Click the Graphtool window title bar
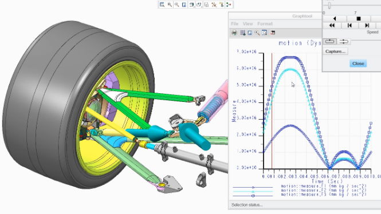The width and height of the screenshot is (381, 214). (x=276, y=16)
